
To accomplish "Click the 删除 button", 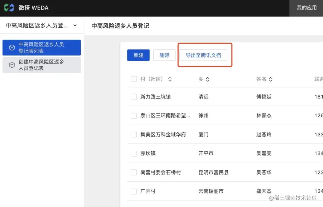I will tap(164, 55).
